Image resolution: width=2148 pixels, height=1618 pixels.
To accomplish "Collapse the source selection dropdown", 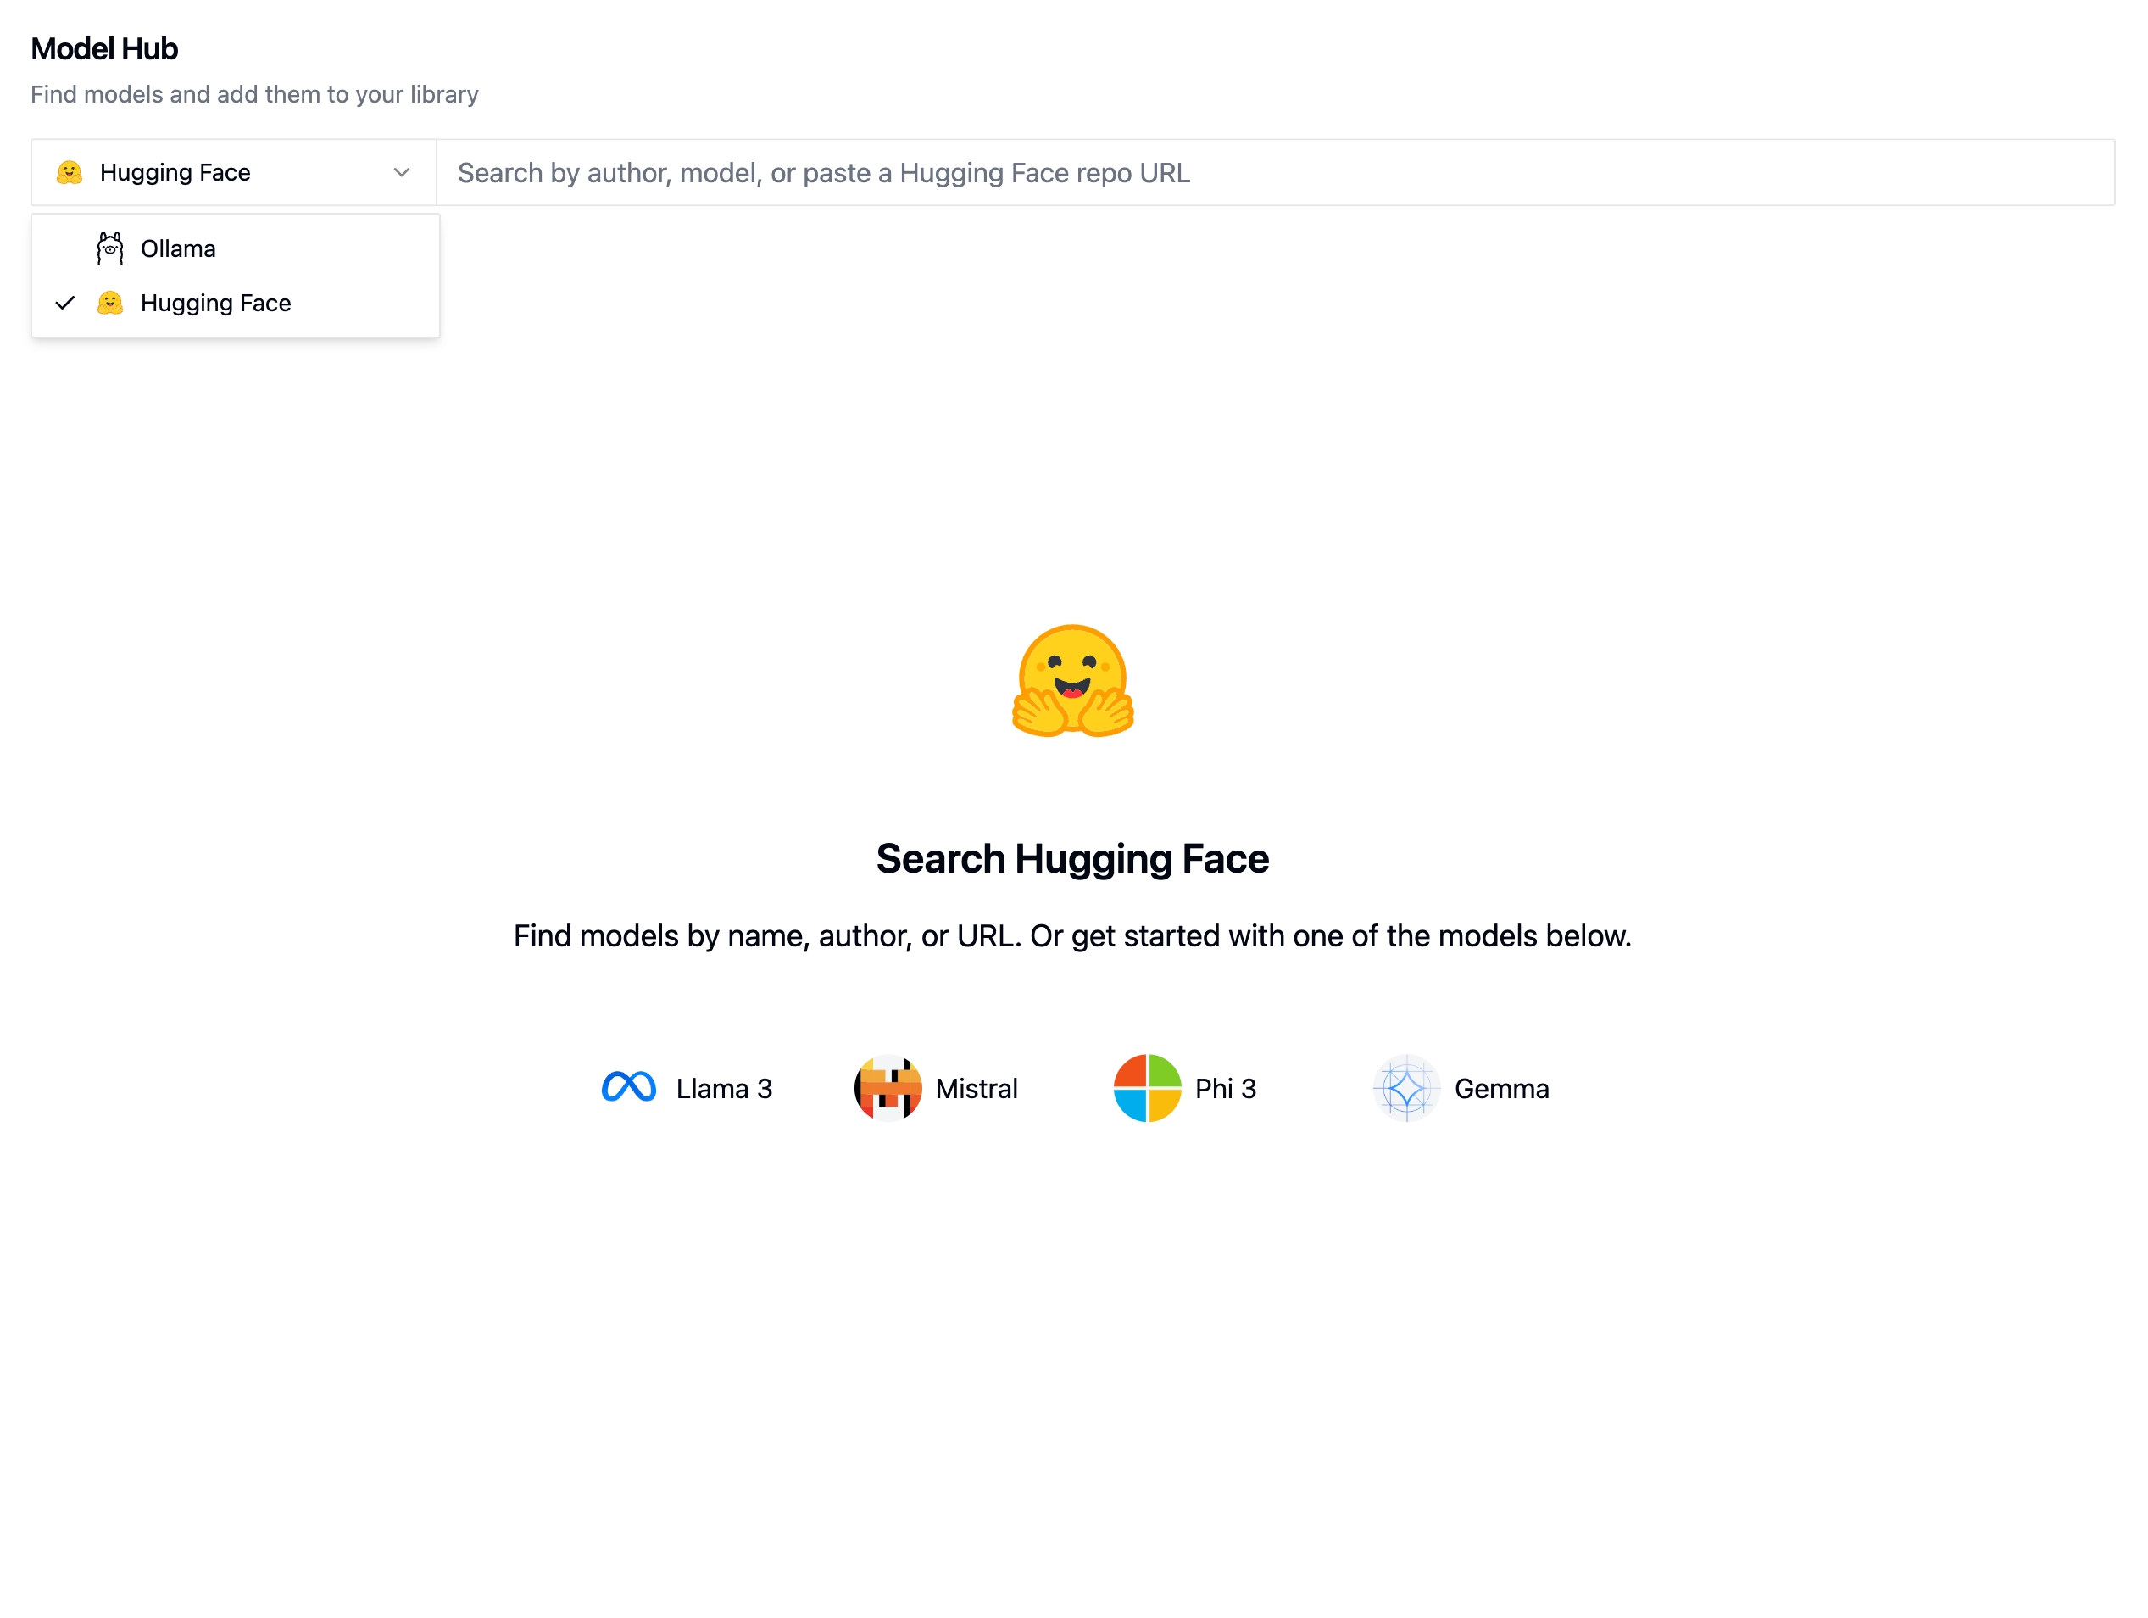I will click(x=400, y=172).
